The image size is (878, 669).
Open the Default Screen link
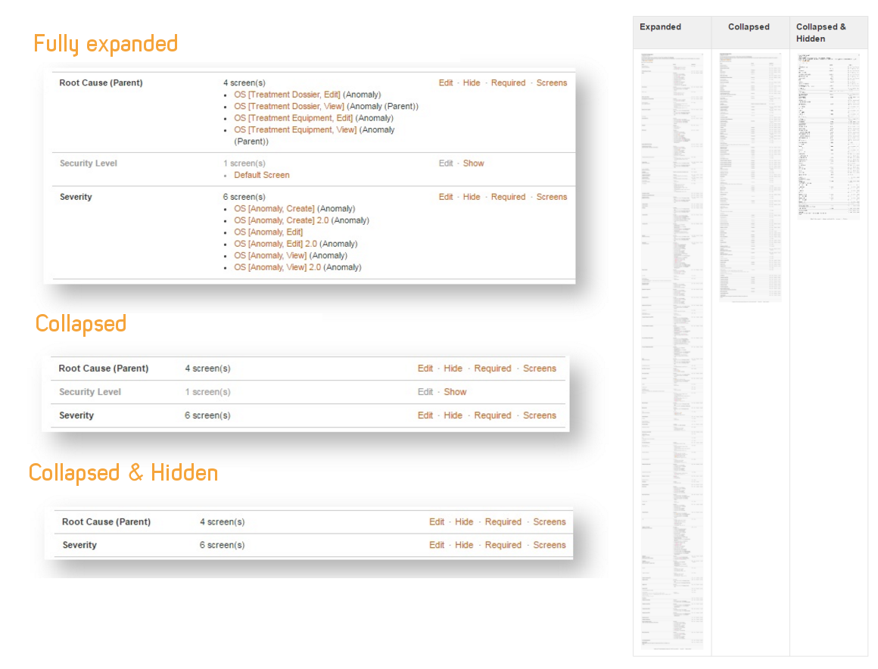pyautogui.click(x=261, y=176)
